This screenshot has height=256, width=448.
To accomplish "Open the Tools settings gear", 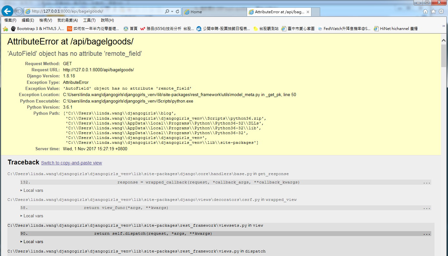I will [441, 11].
